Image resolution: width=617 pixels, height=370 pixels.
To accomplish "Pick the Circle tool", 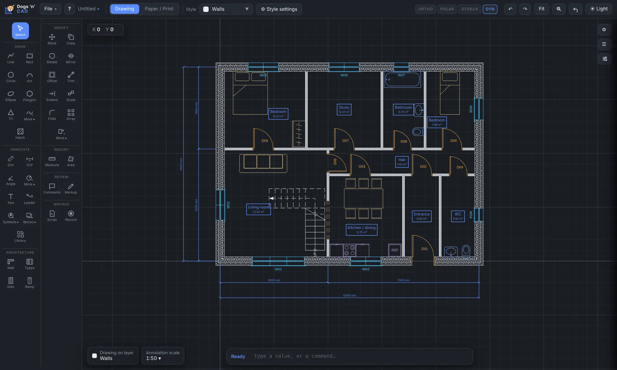I will (x=11, y=77).
